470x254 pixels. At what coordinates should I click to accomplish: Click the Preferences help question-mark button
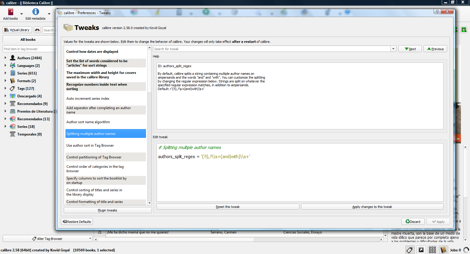point(437,11)
